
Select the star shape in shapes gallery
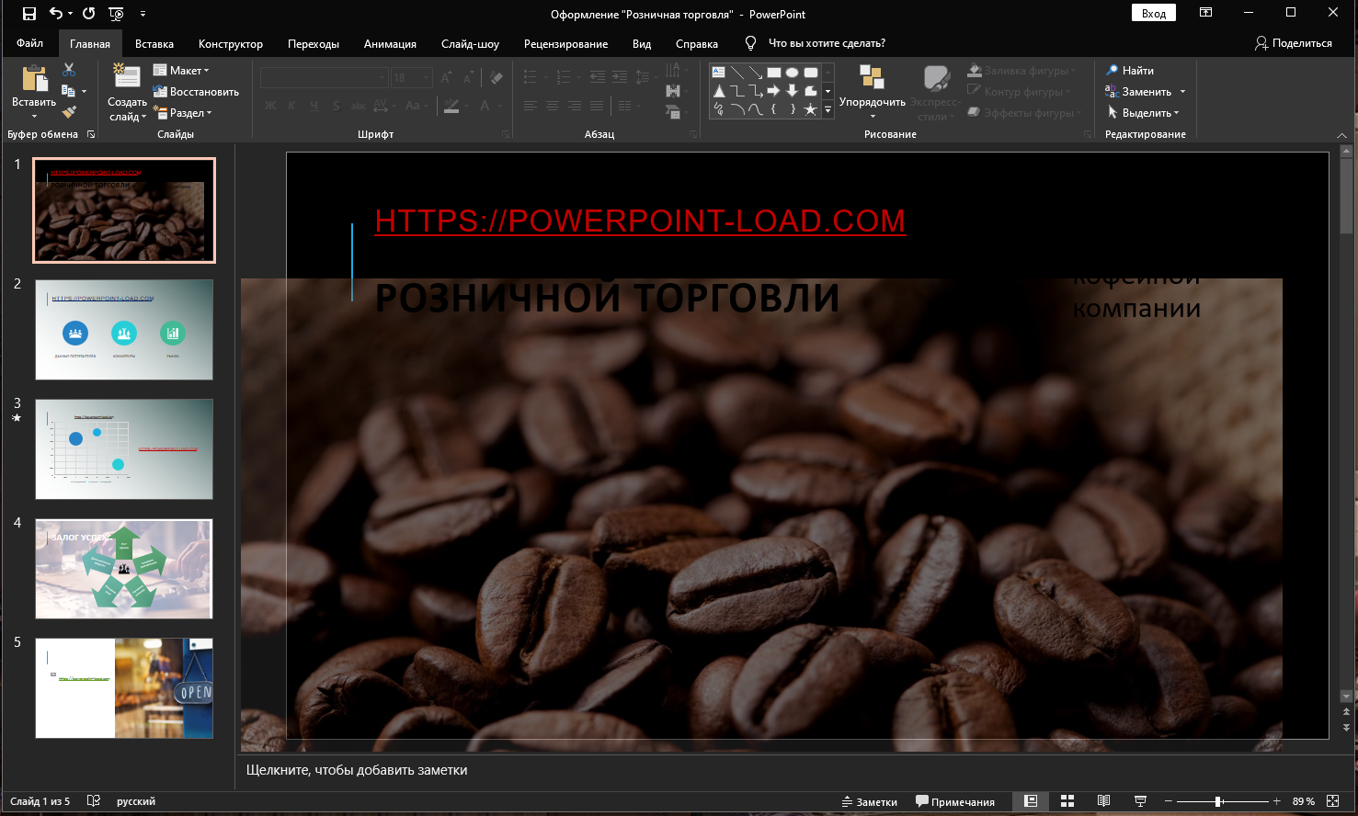point(811,109)
